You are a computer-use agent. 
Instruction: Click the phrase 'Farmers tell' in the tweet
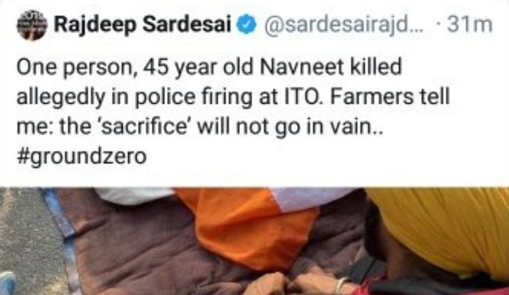pyautogui.click(x=390, y=97)
